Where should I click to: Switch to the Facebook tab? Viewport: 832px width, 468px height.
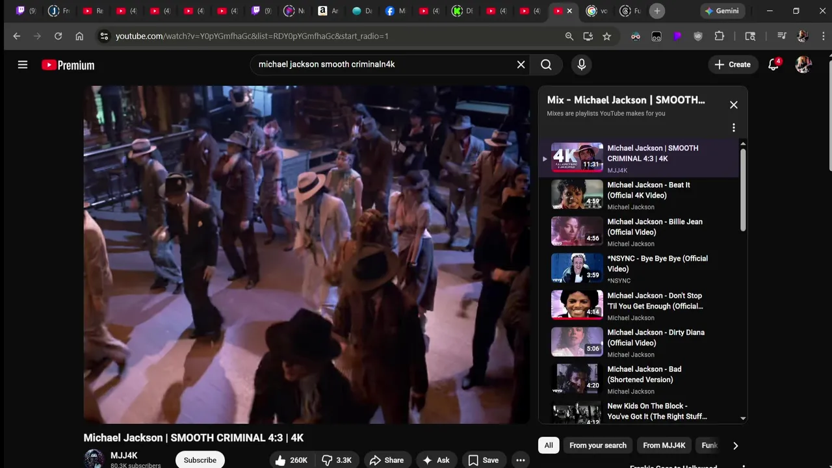coord(395,11)
